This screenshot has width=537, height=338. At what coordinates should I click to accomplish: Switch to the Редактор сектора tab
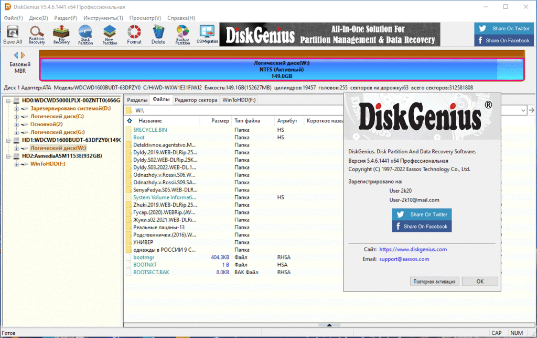click(196, 100)
